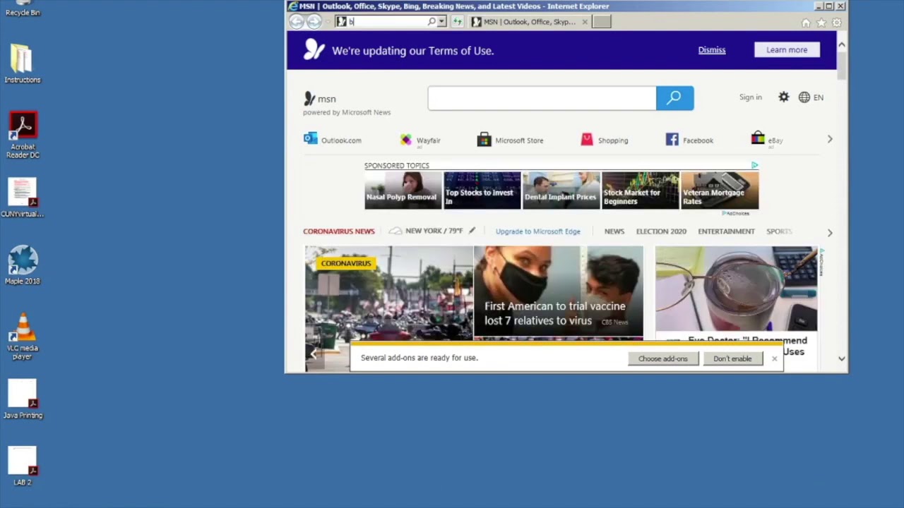Click the Don't enable button
This screenshot has height=508, width=904.
click(x=732, y=358)
